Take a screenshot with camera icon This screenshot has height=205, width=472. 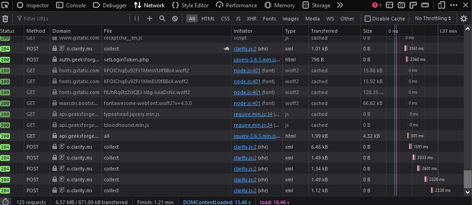(401, 5)
